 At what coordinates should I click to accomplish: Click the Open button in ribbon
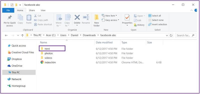tap(139, 16)
